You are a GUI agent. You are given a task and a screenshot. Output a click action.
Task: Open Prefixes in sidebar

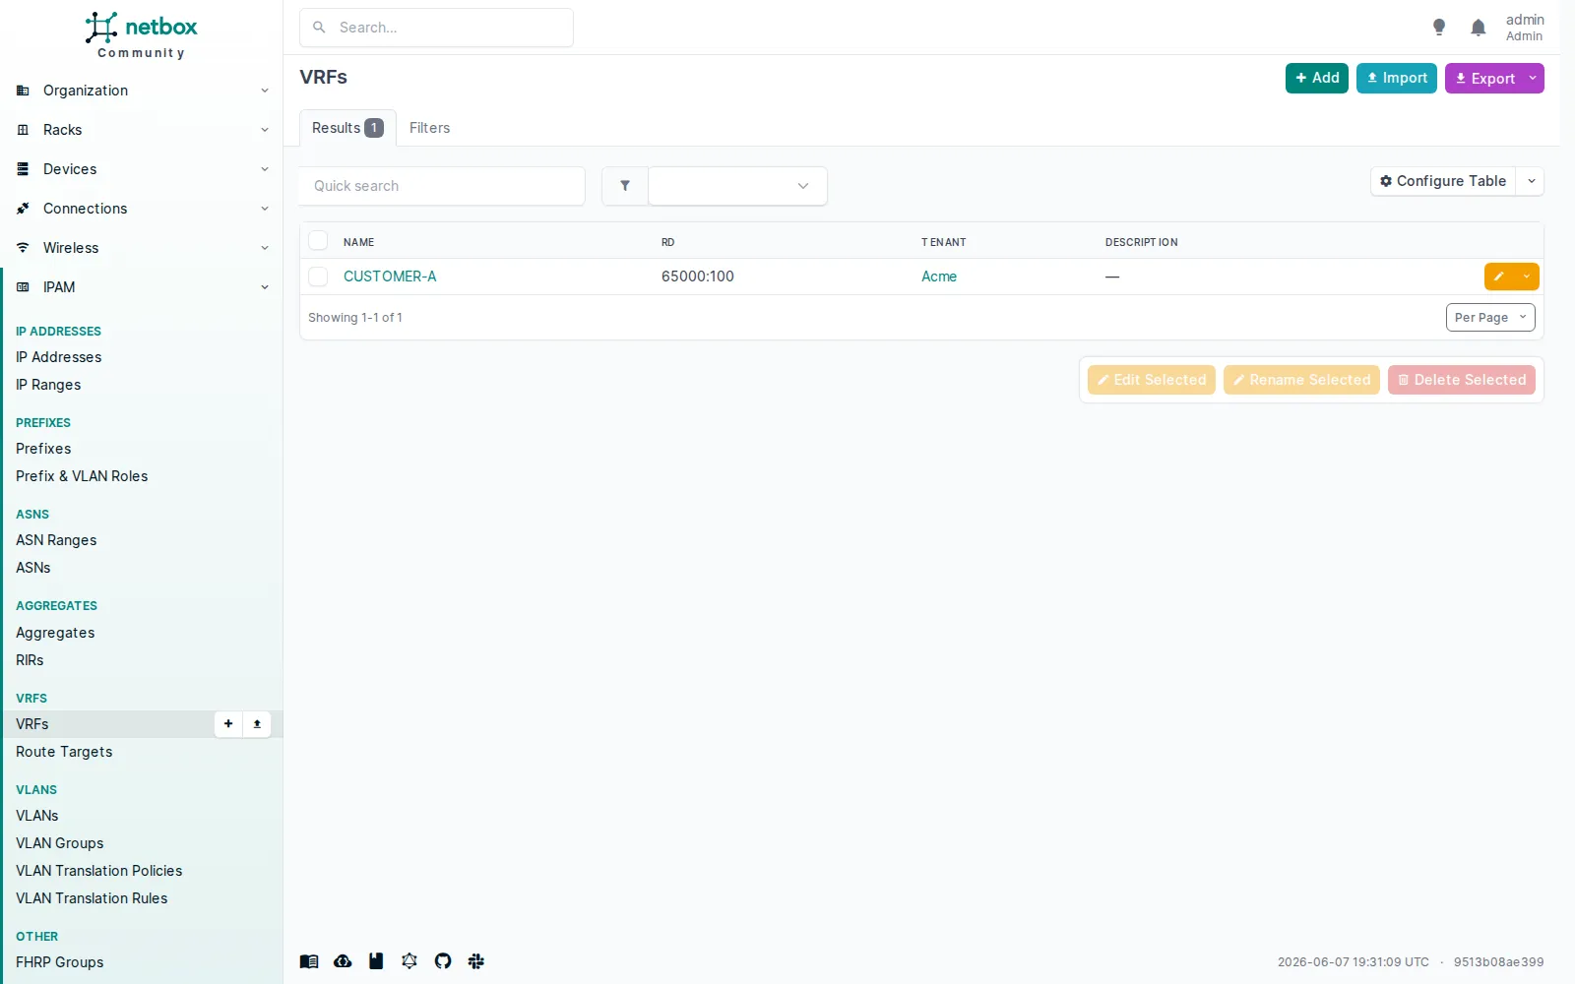pyautogui.click(x=43, y=449)
